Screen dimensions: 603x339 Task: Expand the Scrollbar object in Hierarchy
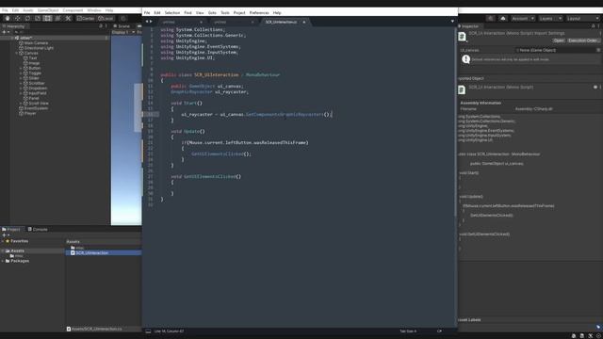click(x=21, y=83)
